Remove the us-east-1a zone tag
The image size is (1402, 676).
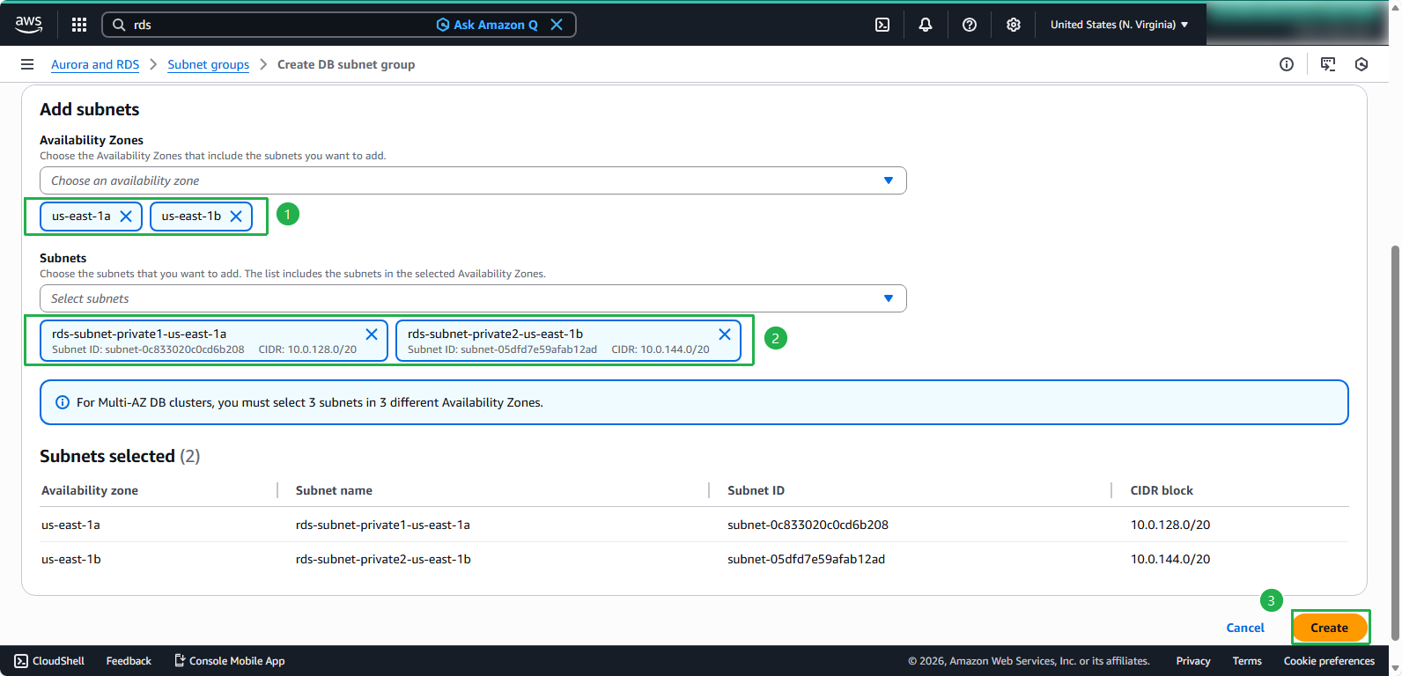(x=126, y=217)
